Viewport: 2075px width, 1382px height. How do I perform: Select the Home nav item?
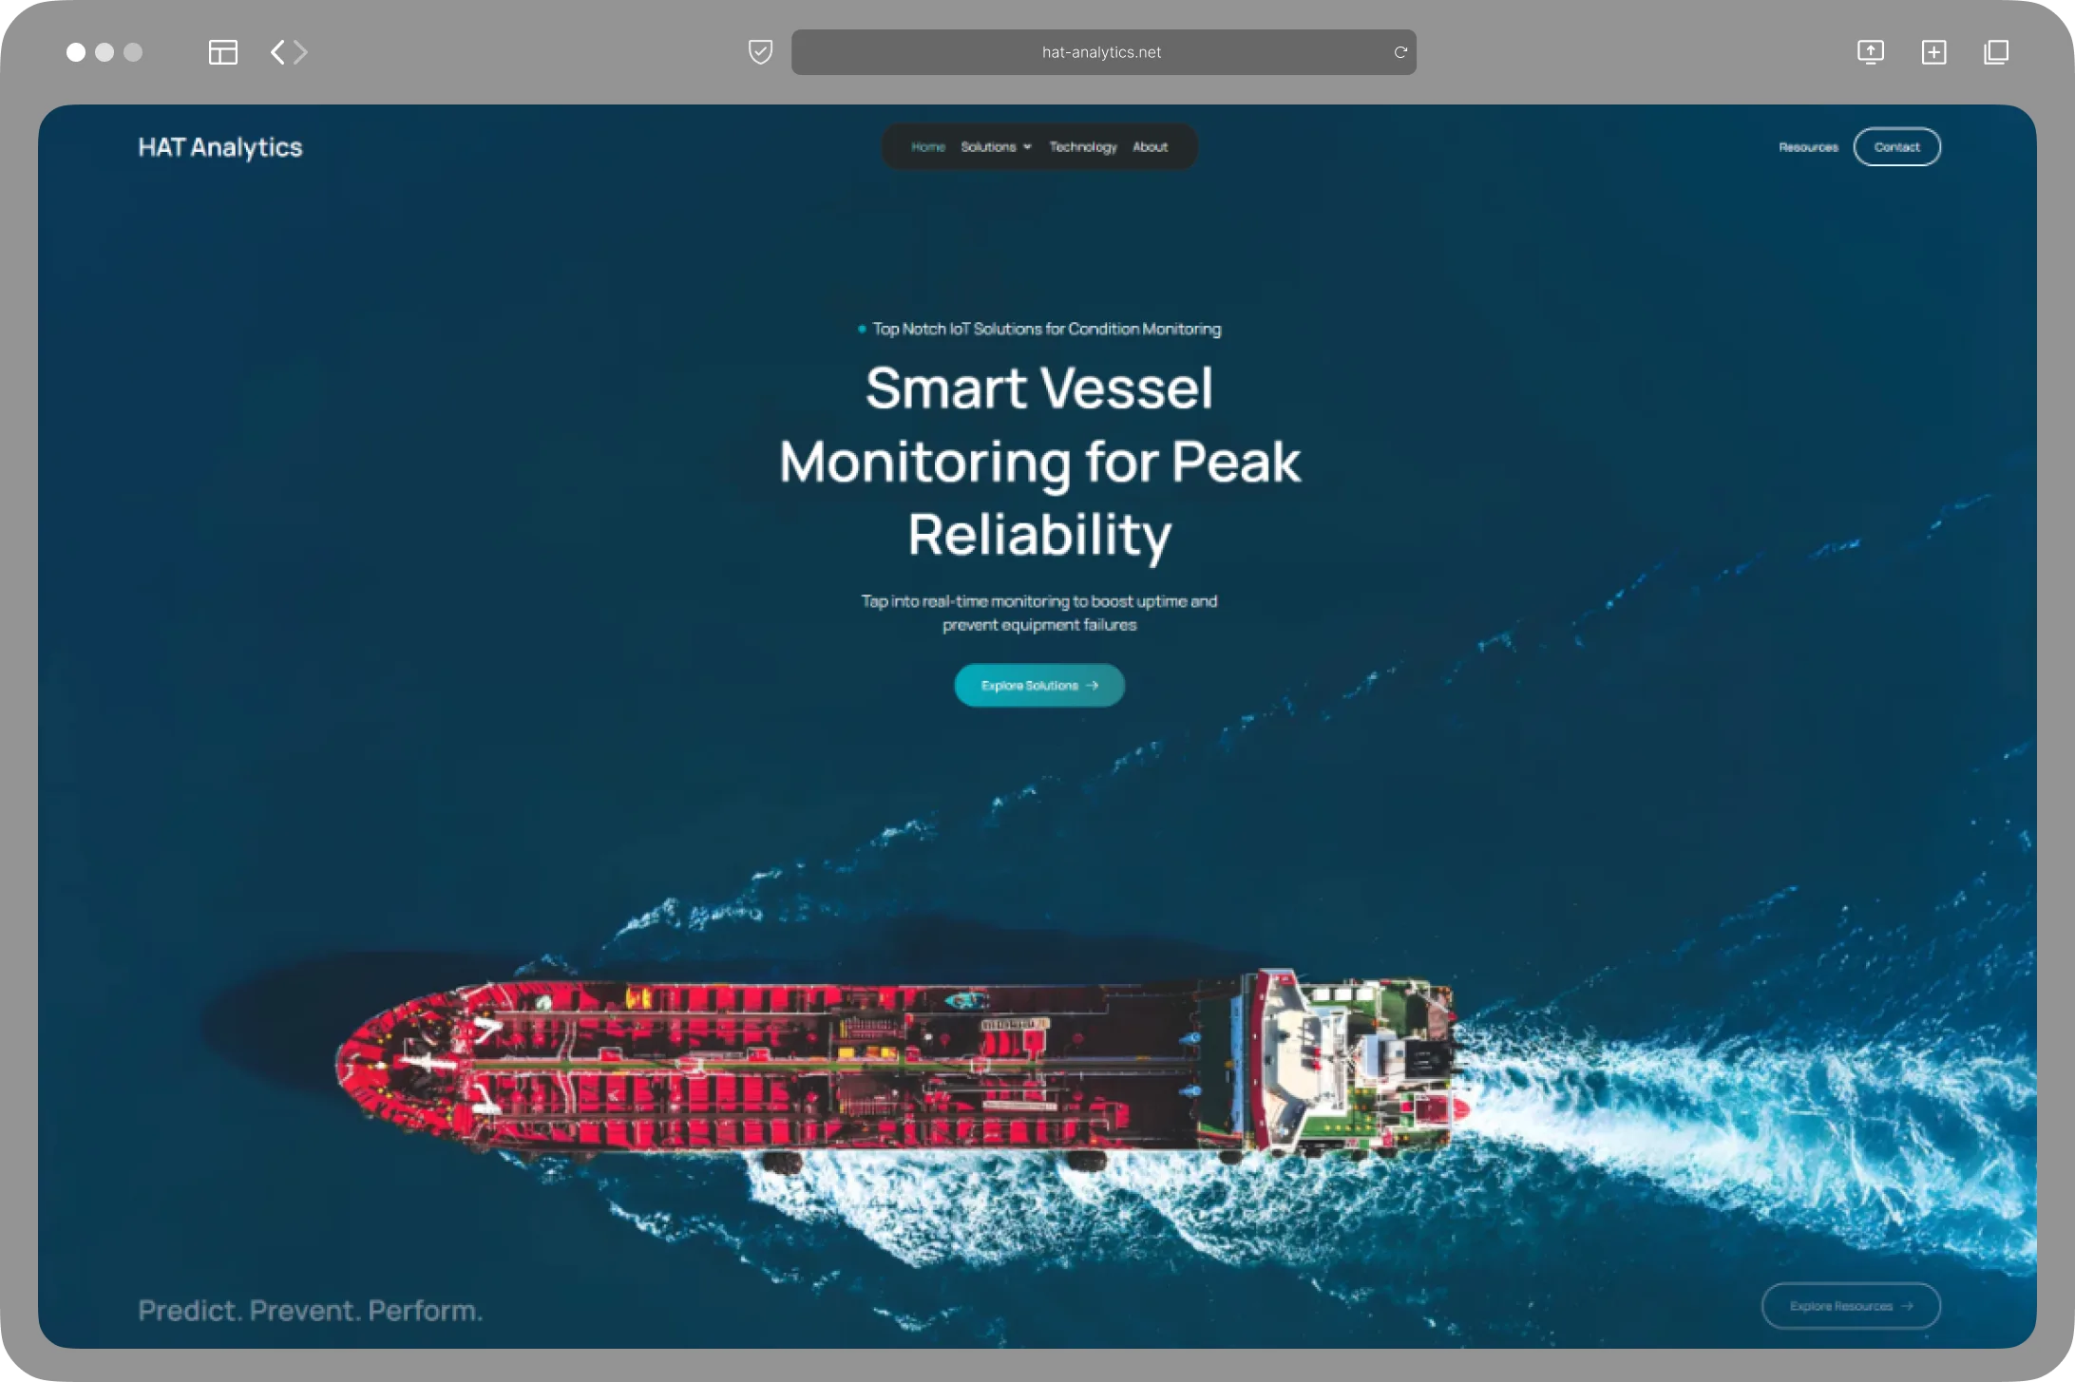(928, 147)
